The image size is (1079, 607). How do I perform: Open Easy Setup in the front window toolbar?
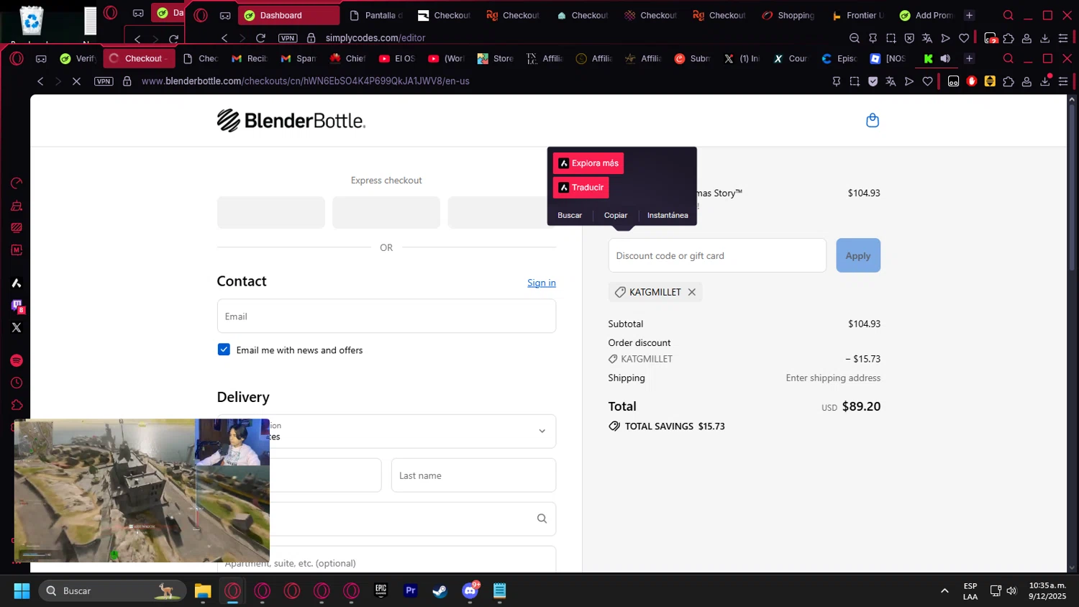1063,81
